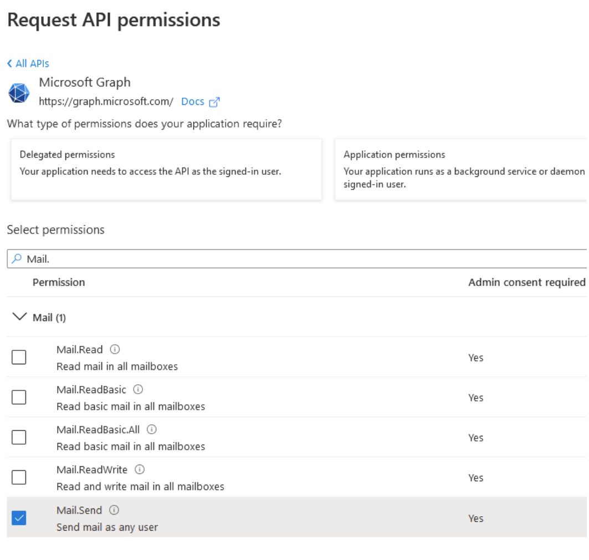589x560 pixels.
Task: Click the https://graph.microsoft.com/ URL text
Action: [x=106, y=101]
